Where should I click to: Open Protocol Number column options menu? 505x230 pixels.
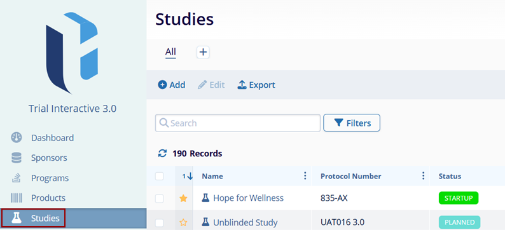click(423, 175)
